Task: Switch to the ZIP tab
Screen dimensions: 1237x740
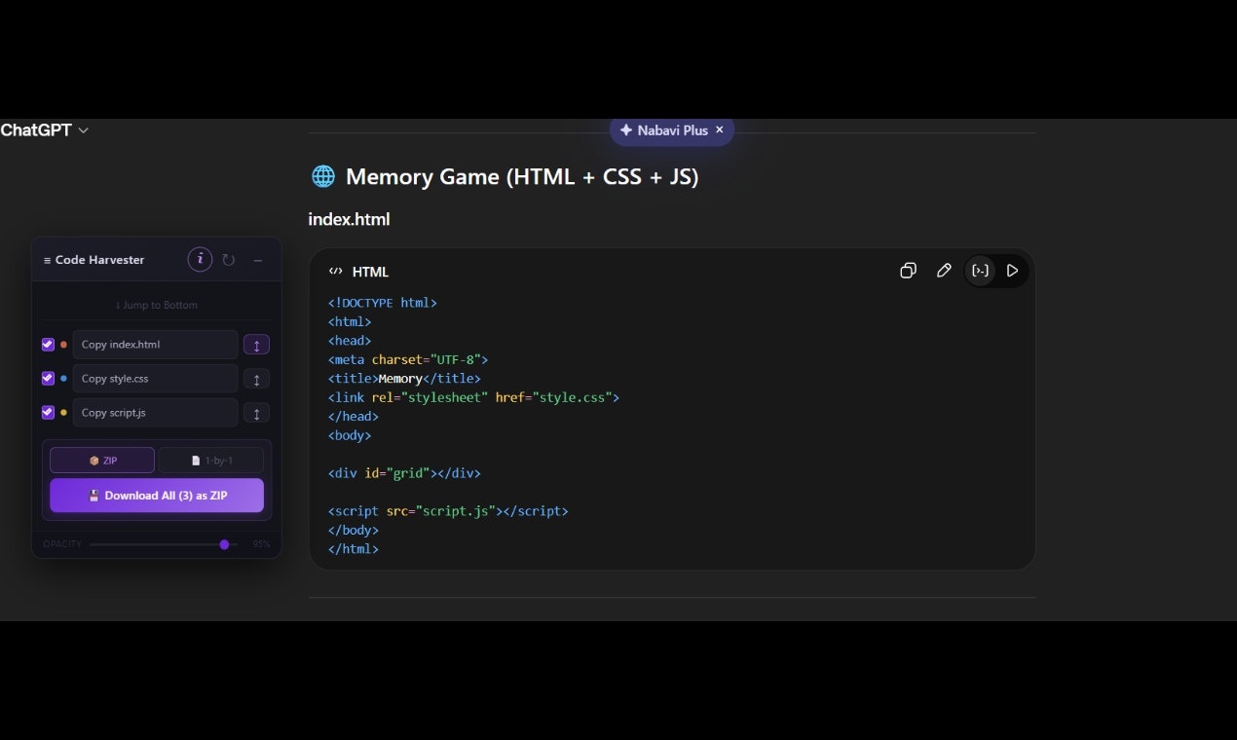Action: pos(101,460)
